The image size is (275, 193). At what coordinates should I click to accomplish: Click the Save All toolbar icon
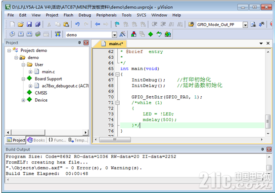coord(38,24)
